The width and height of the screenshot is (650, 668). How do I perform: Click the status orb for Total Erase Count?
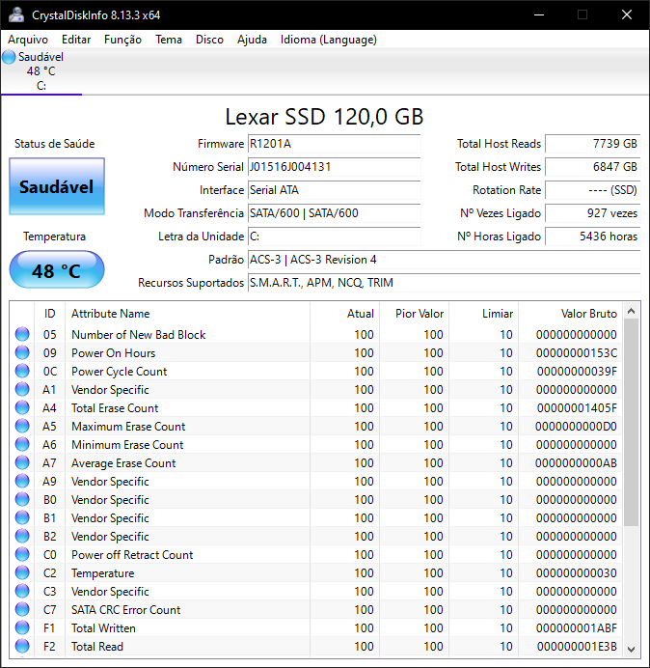point(22,407)
